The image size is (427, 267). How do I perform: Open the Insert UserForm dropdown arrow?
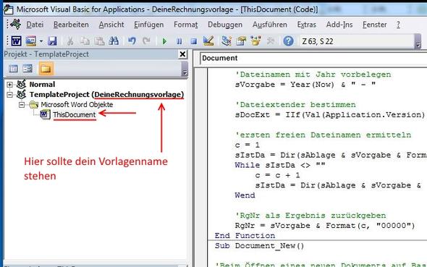tap(41, 41)
